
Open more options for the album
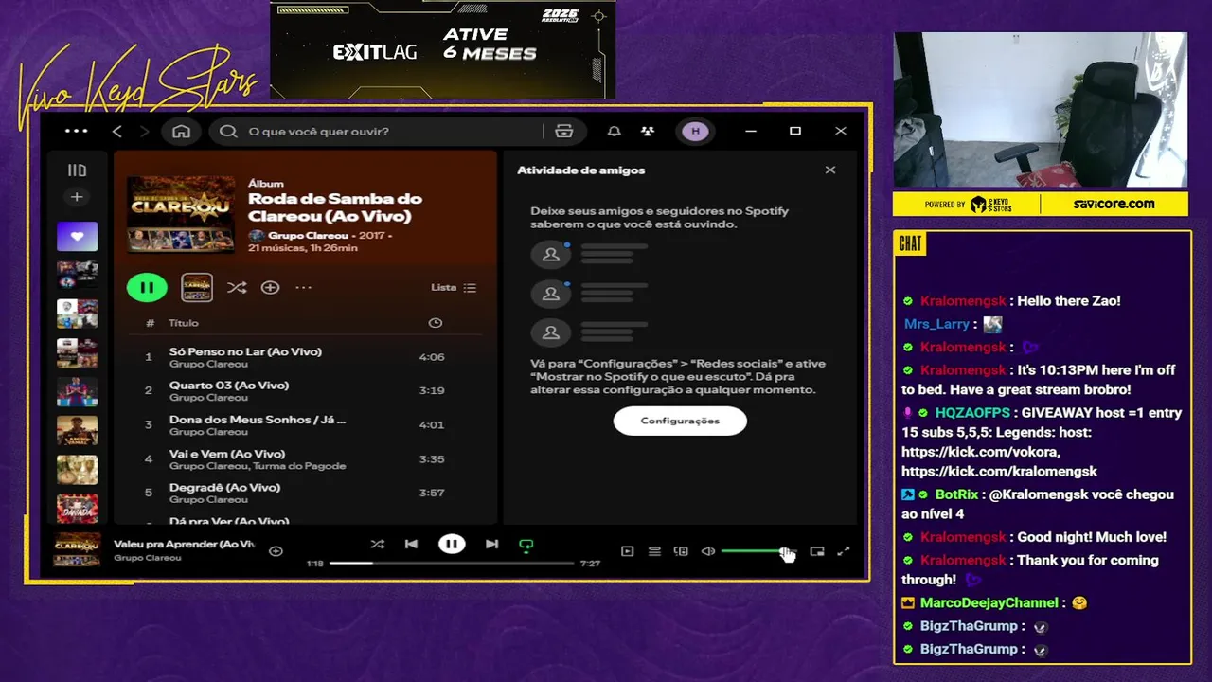click(303, 287)
